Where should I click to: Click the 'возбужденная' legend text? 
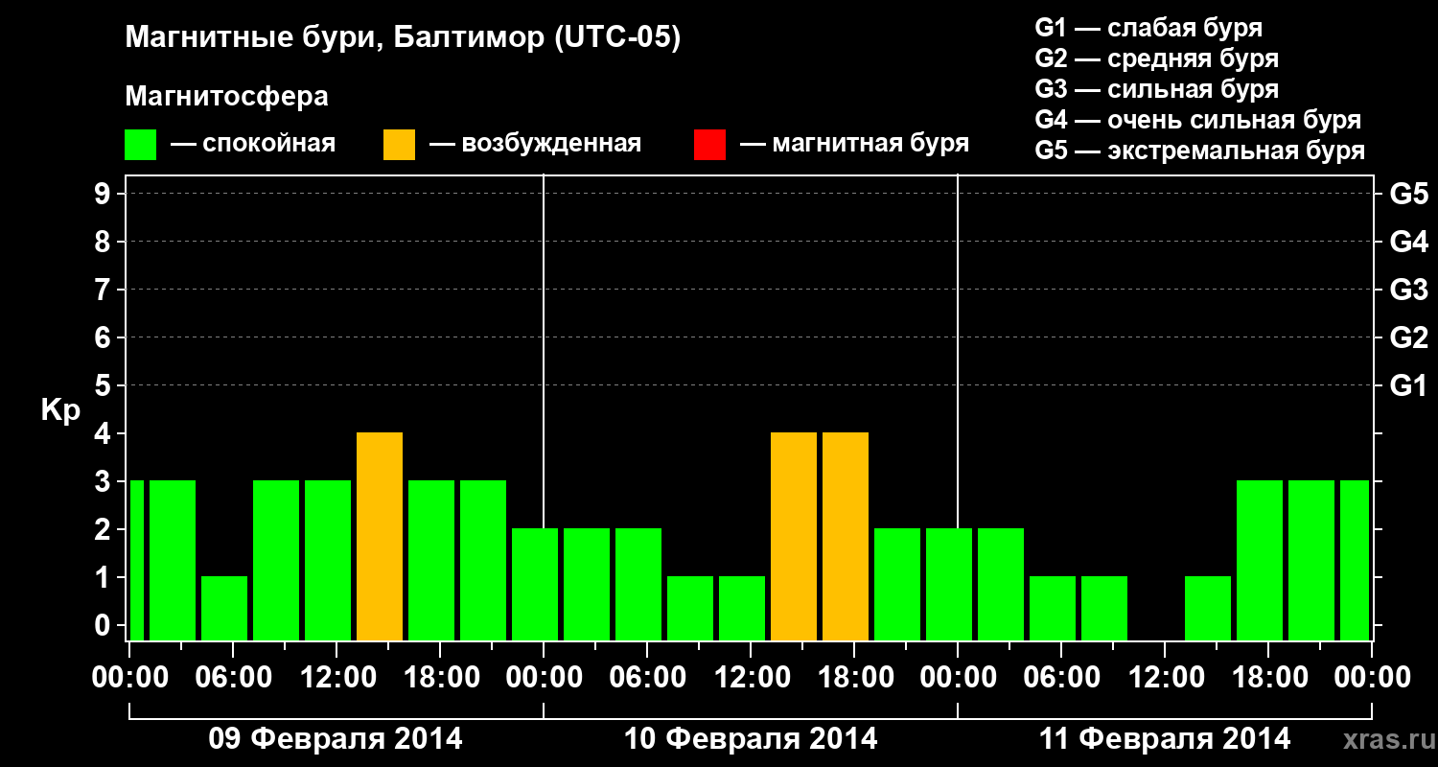(x=551, y=145)
